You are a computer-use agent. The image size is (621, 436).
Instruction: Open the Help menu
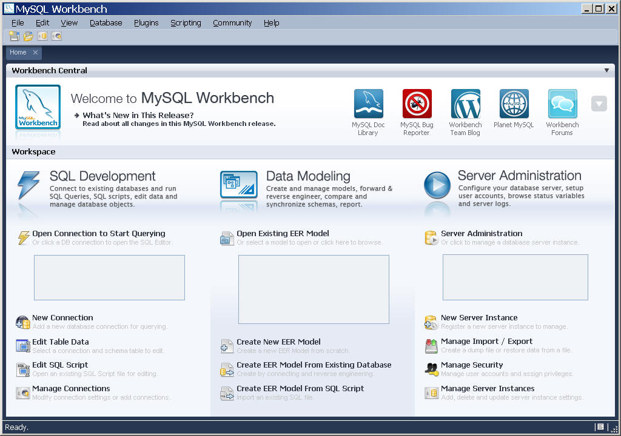click(x=271, y=23)
